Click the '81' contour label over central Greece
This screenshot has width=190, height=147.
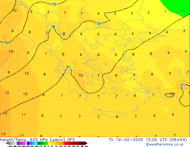click(69, 67)
